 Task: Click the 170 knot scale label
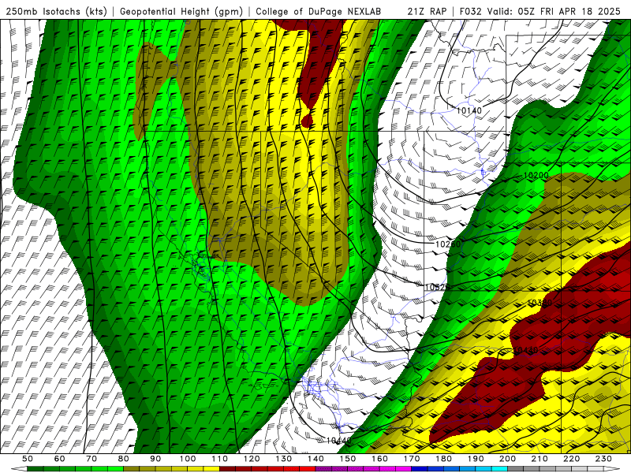click(411, 459)
